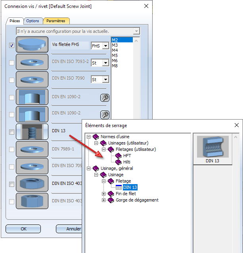Collapse the Normes d'usine tree node
Viewport: 243px width, 253px height.
[88, 137]
